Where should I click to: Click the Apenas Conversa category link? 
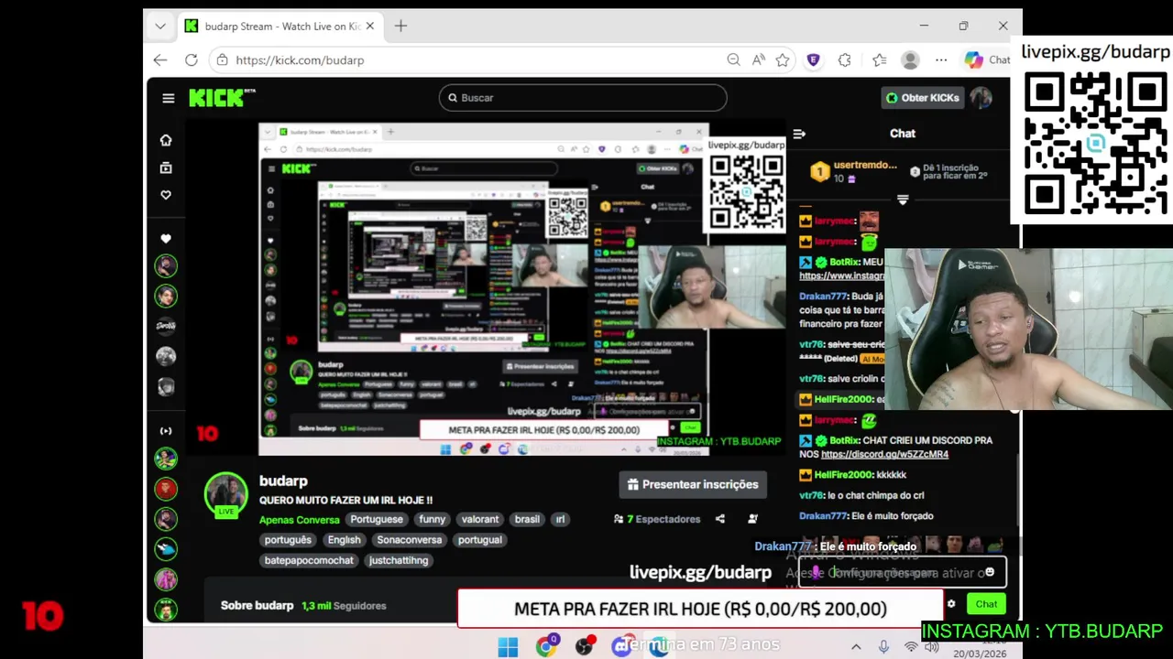click(300, 519)
